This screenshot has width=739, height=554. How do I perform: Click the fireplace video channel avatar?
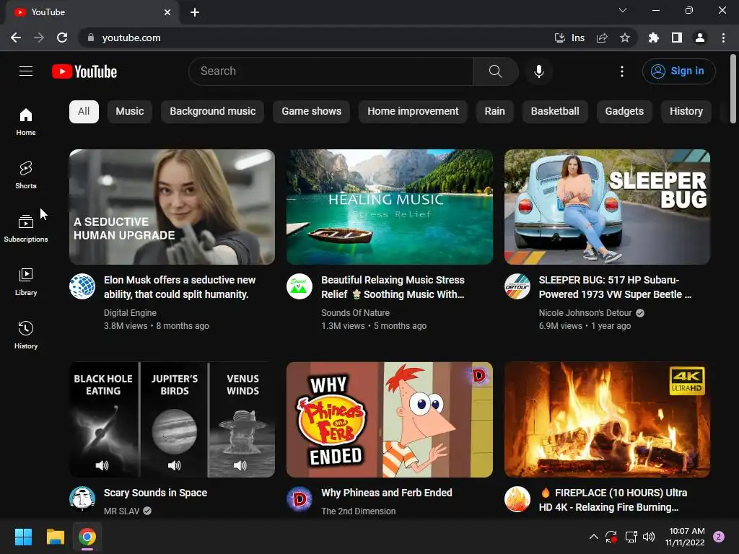(517, 499)
